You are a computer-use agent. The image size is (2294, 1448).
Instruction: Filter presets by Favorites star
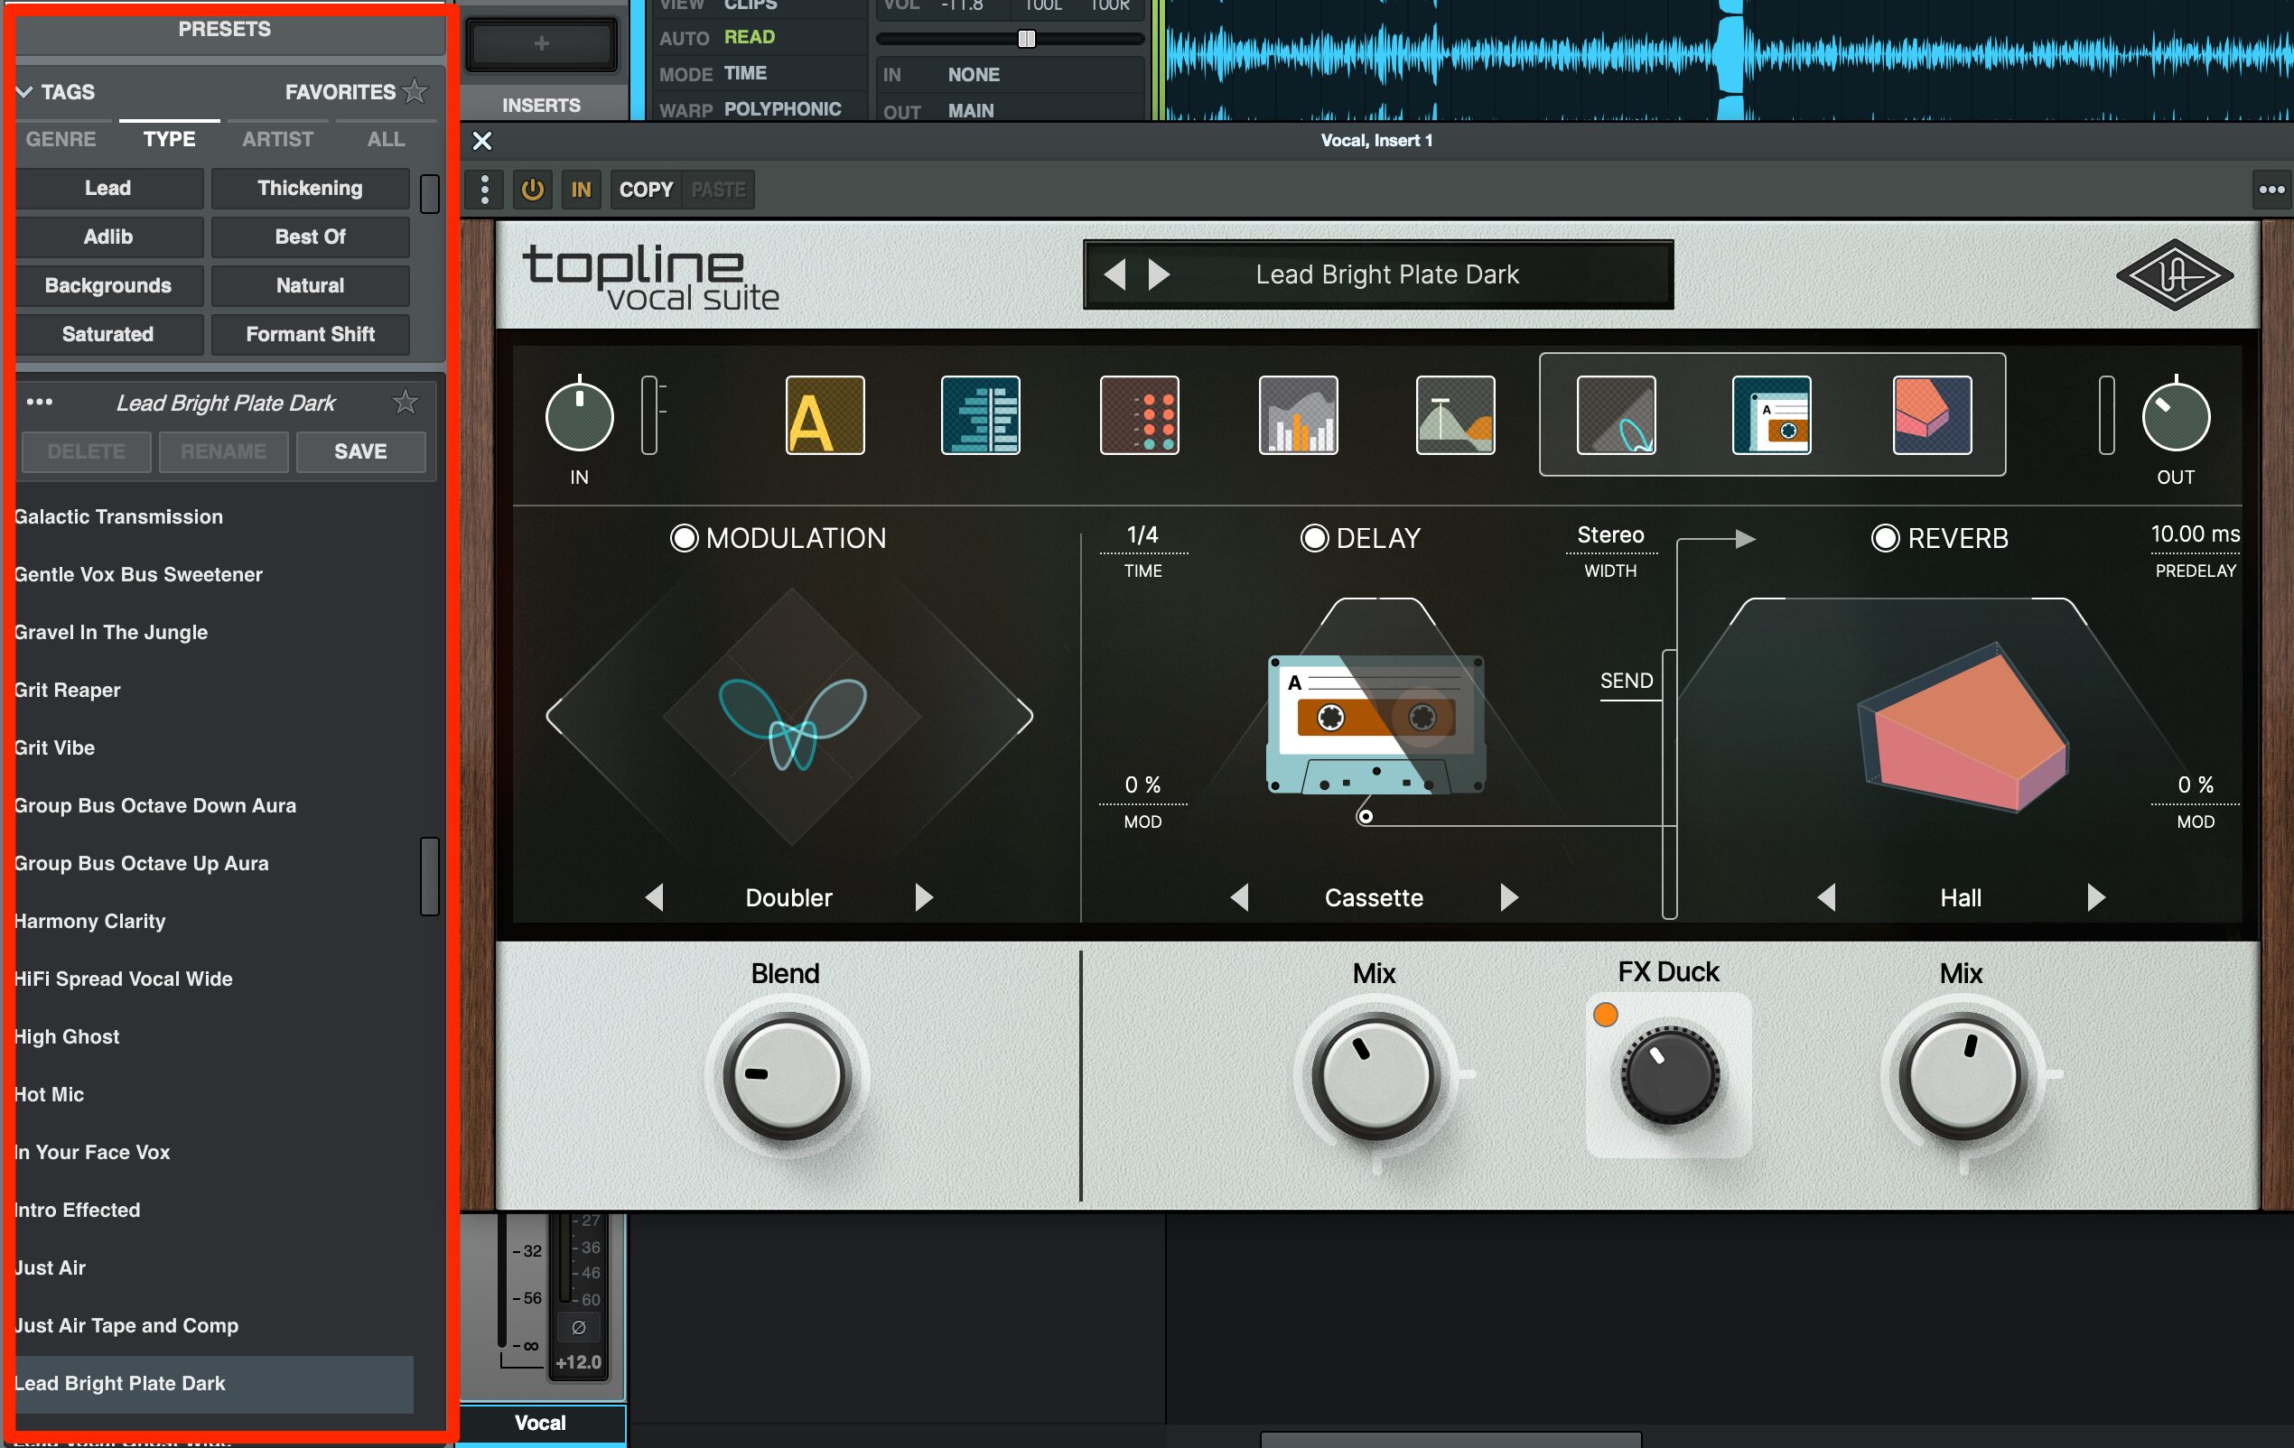415,91
